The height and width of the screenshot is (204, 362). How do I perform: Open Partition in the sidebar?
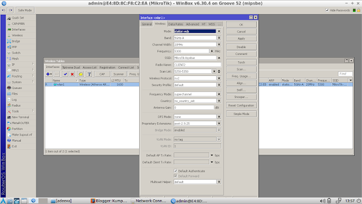pos(17,129)
